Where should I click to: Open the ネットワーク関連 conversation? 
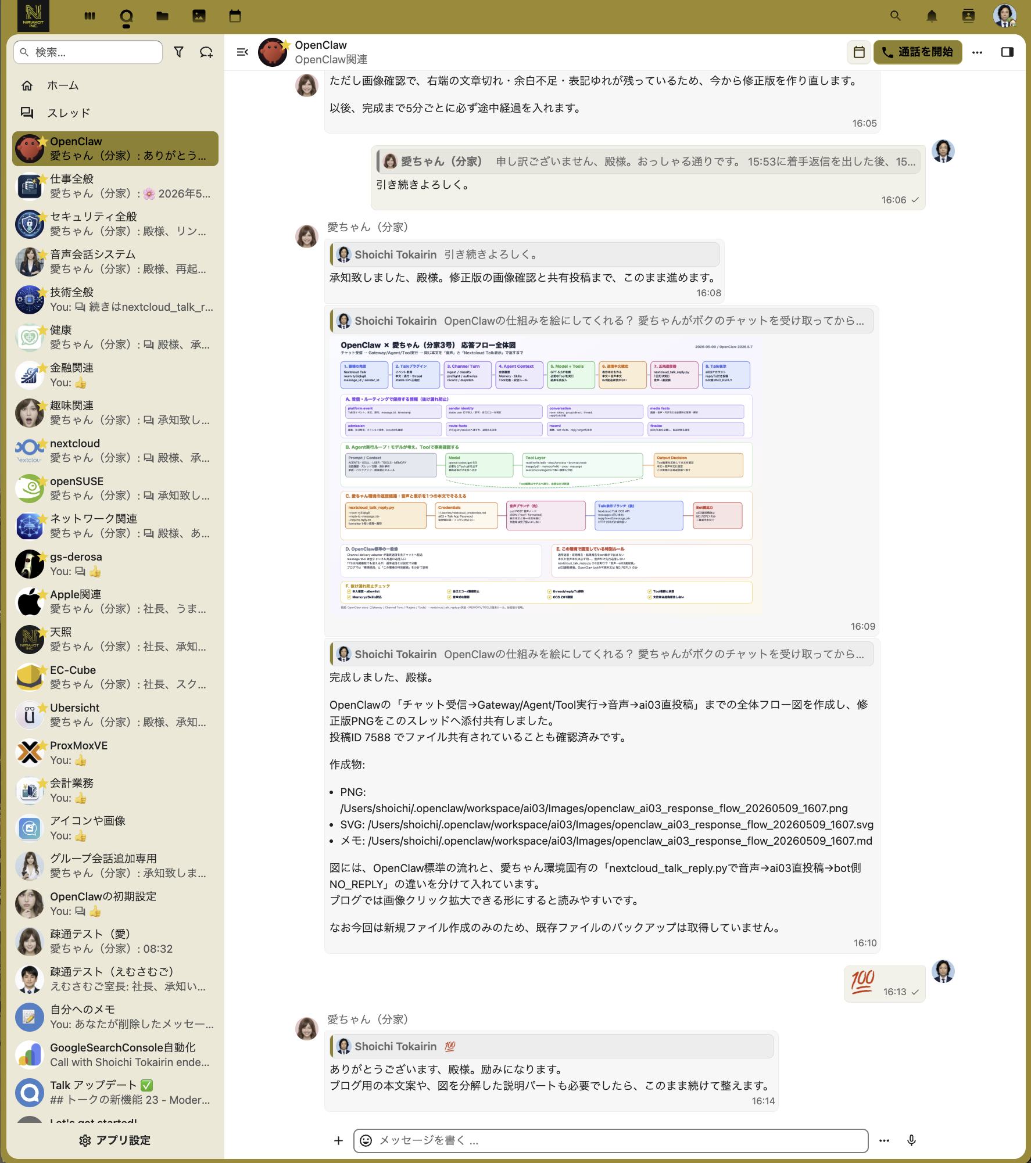click(x=116, y=526)
